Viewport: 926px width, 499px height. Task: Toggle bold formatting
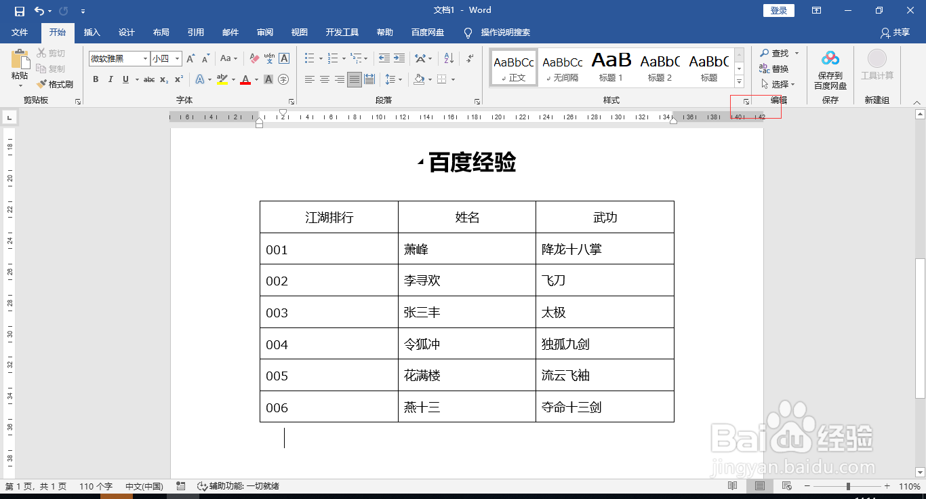96,79
